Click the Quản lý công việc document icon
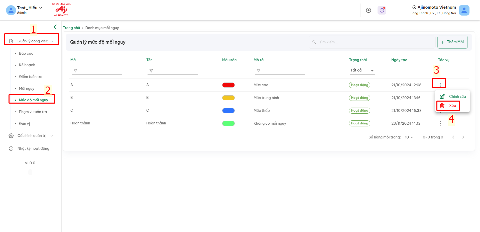Viewport: 480px width, 232px height. [x=11, y=41]
